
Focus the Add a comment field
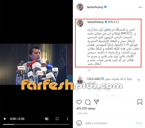tap(109, 123)
